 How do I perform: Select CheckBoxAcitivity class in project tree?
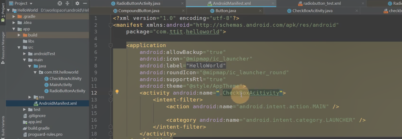(x=65, y=79)
